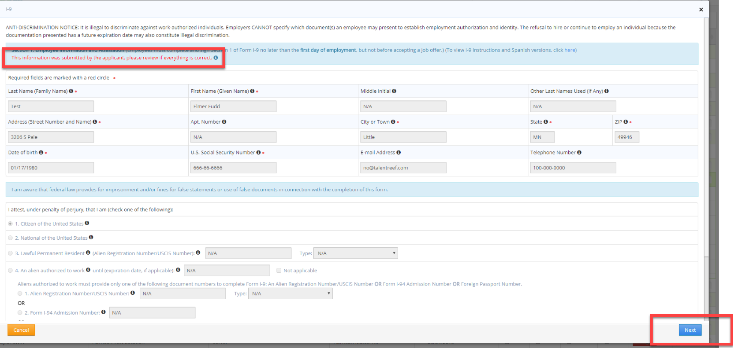The height and width of the screenshot is (348, 738).
Task: Open Type dropdown for Alien Registration Number
Action: (290, 293)
